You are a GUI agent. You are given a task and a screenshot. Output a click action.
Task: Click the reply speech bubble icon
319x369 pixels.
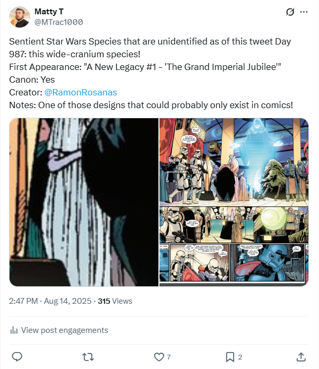16,357
